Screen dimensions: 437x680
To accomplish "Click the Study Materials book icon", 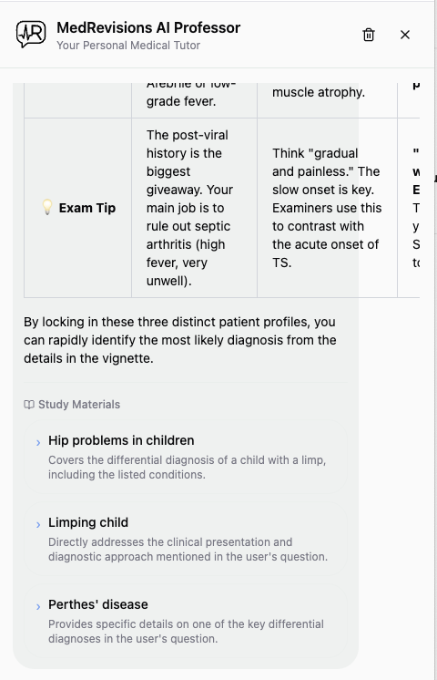I will tap(29, 405).
